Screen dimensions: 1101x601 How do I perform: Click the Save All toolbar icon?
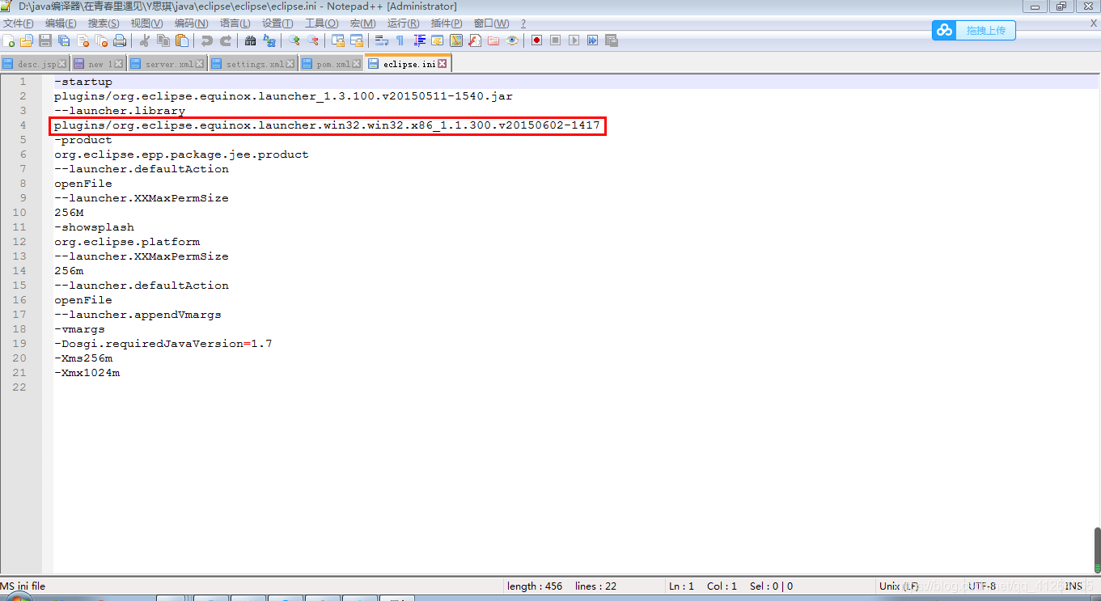pyautogui.click(x=63, y=40)
